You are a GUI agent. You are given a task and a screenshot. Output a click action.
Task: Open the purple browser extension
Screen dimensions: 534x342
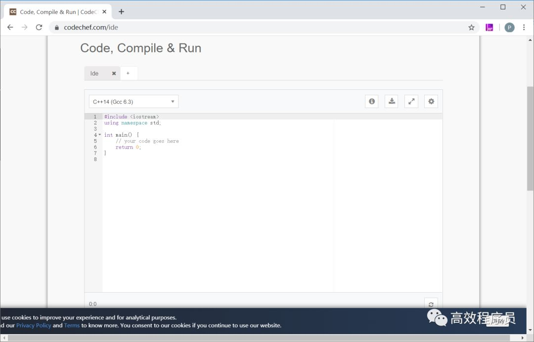(489, 28)
